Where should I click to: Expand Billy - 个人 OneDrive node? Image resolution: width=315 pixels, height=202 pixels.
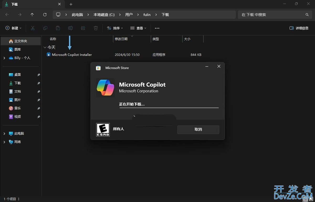[4, 58]
